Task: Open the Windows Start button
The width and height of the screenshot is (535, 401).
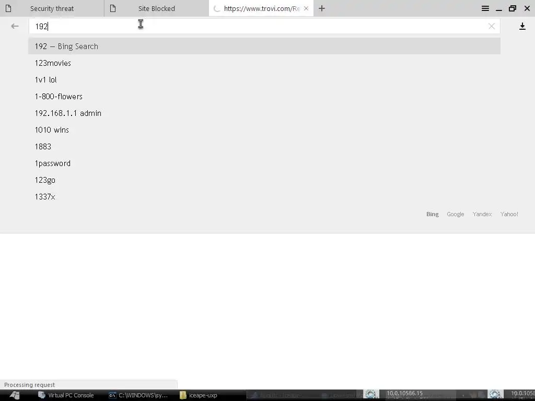Action: (14, 395)
